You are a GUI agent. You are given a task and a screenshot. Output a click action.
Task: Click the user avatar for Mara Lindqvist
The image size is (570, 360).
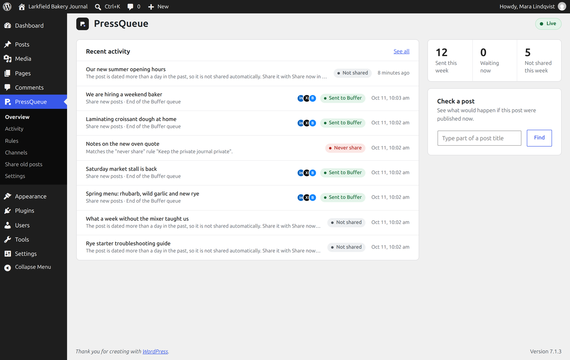point(562,7)
